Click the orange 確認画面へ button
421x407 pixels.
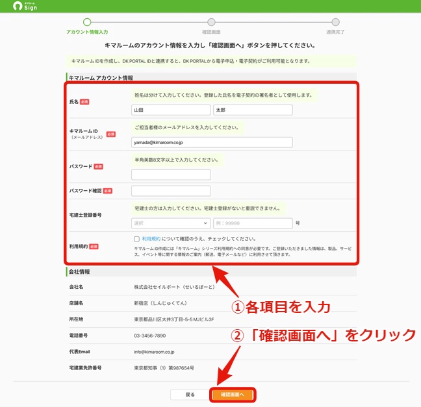click(x=233, y=395)
